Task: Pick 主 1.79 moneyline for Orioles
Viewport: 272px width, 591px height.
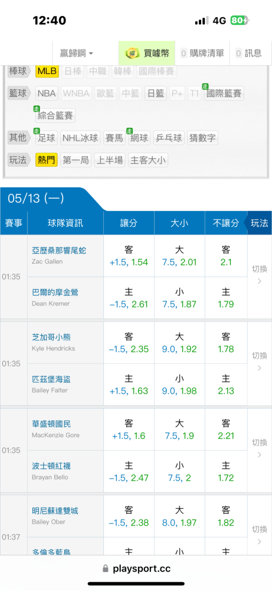Action: click(x=226, y=298)
